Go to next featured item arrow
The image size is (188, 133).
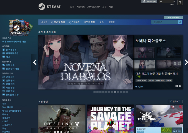186,62
